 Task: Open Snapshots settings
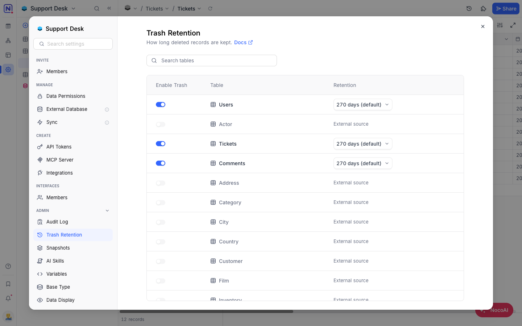coord(73,248)
